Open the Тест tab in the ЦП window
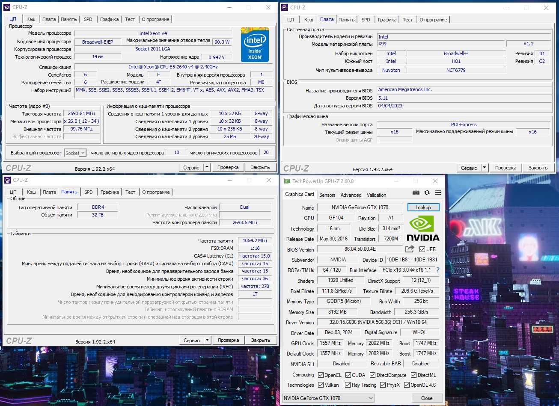This screenshot has width=559, height=406. [x=130, y=19]
